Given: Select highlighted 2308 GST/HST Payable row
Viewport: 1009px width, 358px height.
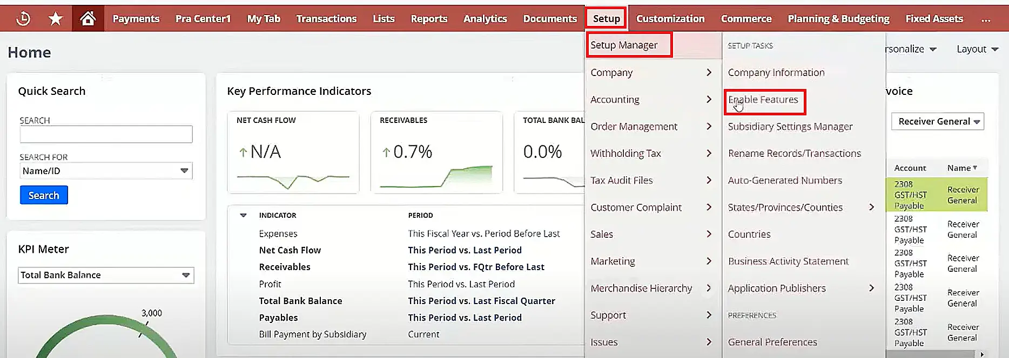Looking at the screenshot, I should coord(937,195).
